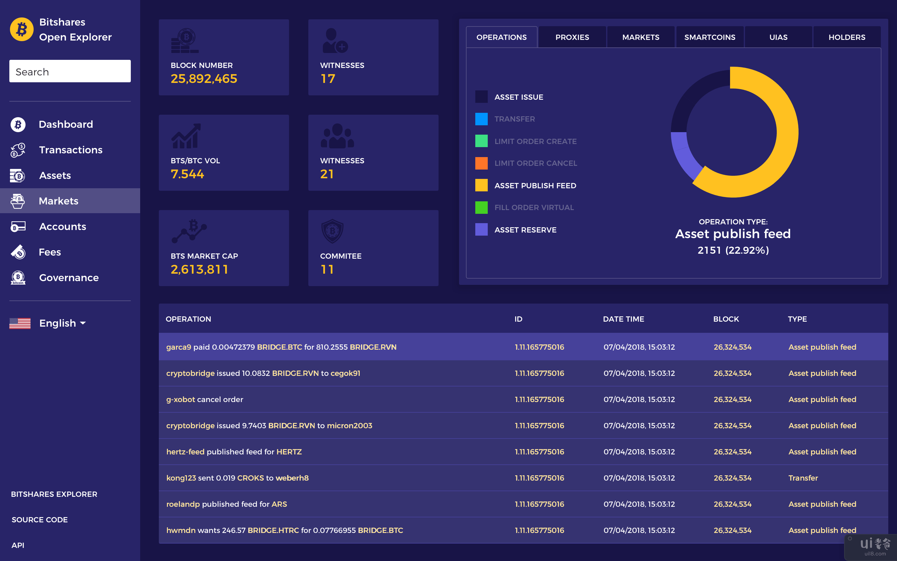897x561 pixels.
Task: Go to Assets page in sidebar
Action: [x=55, y=175]
